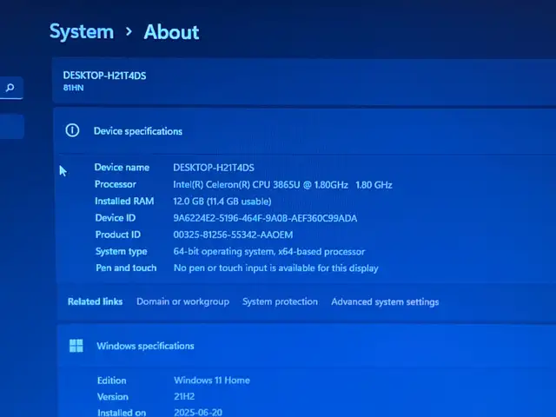Click the sidebar item below the search box

click(11, 127)
